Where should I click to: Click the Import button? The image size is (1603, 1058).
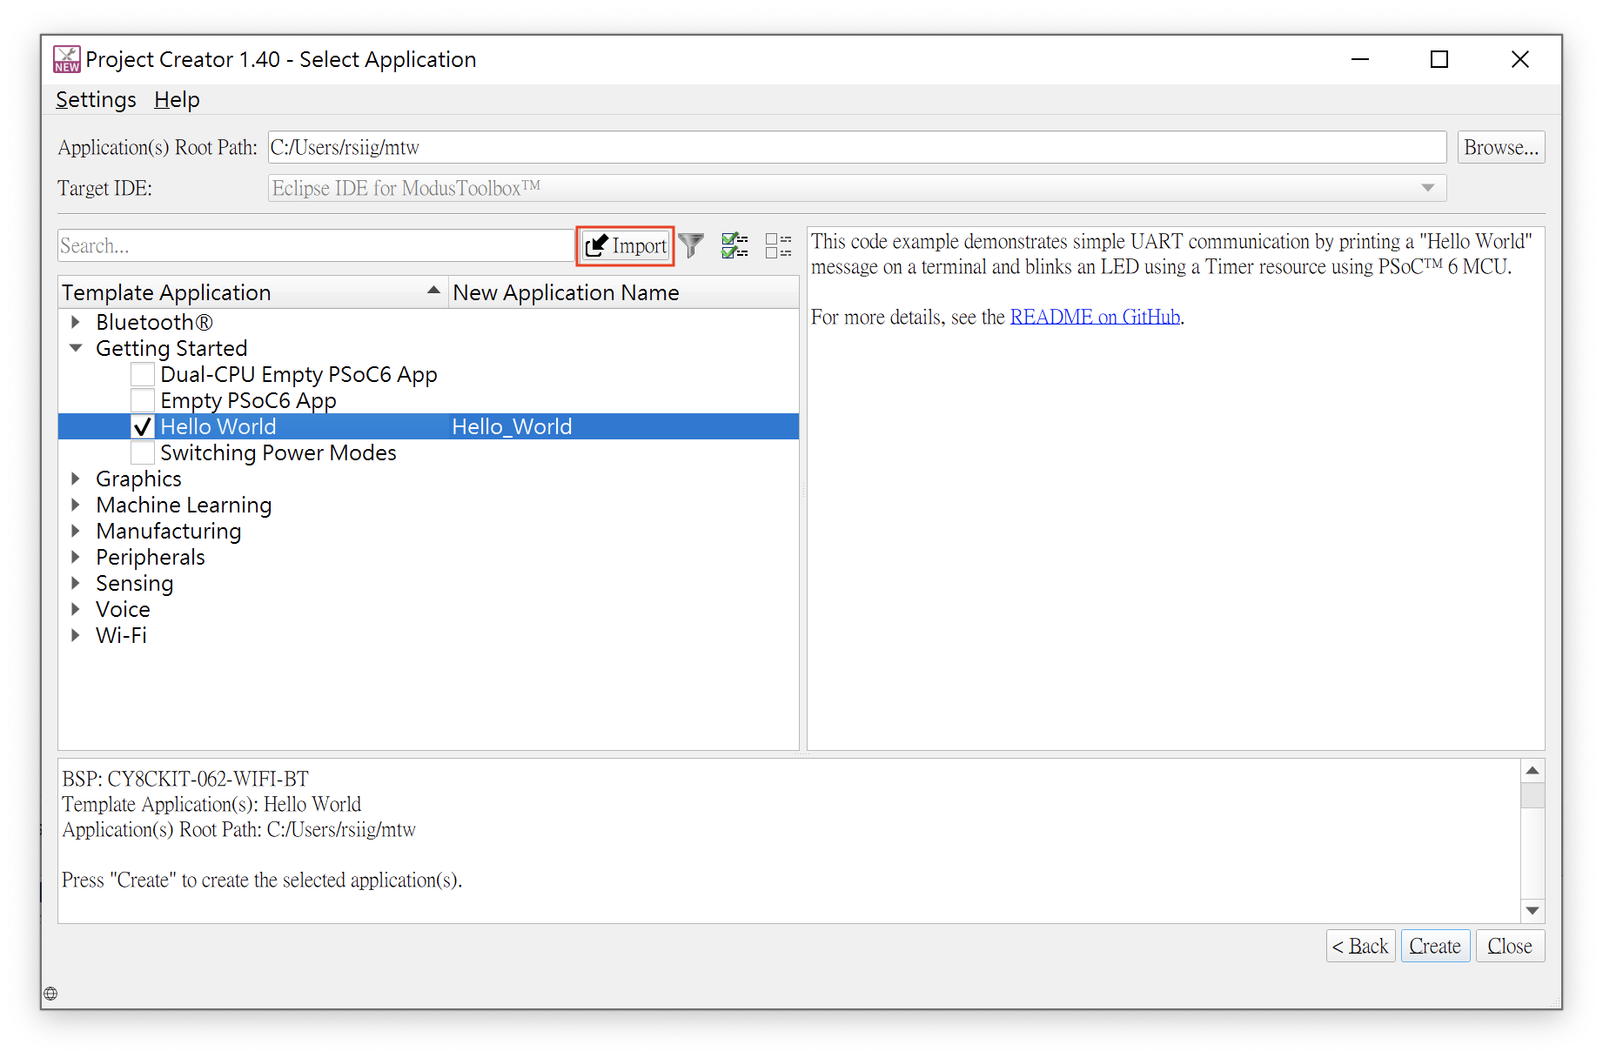coord(625,246)
